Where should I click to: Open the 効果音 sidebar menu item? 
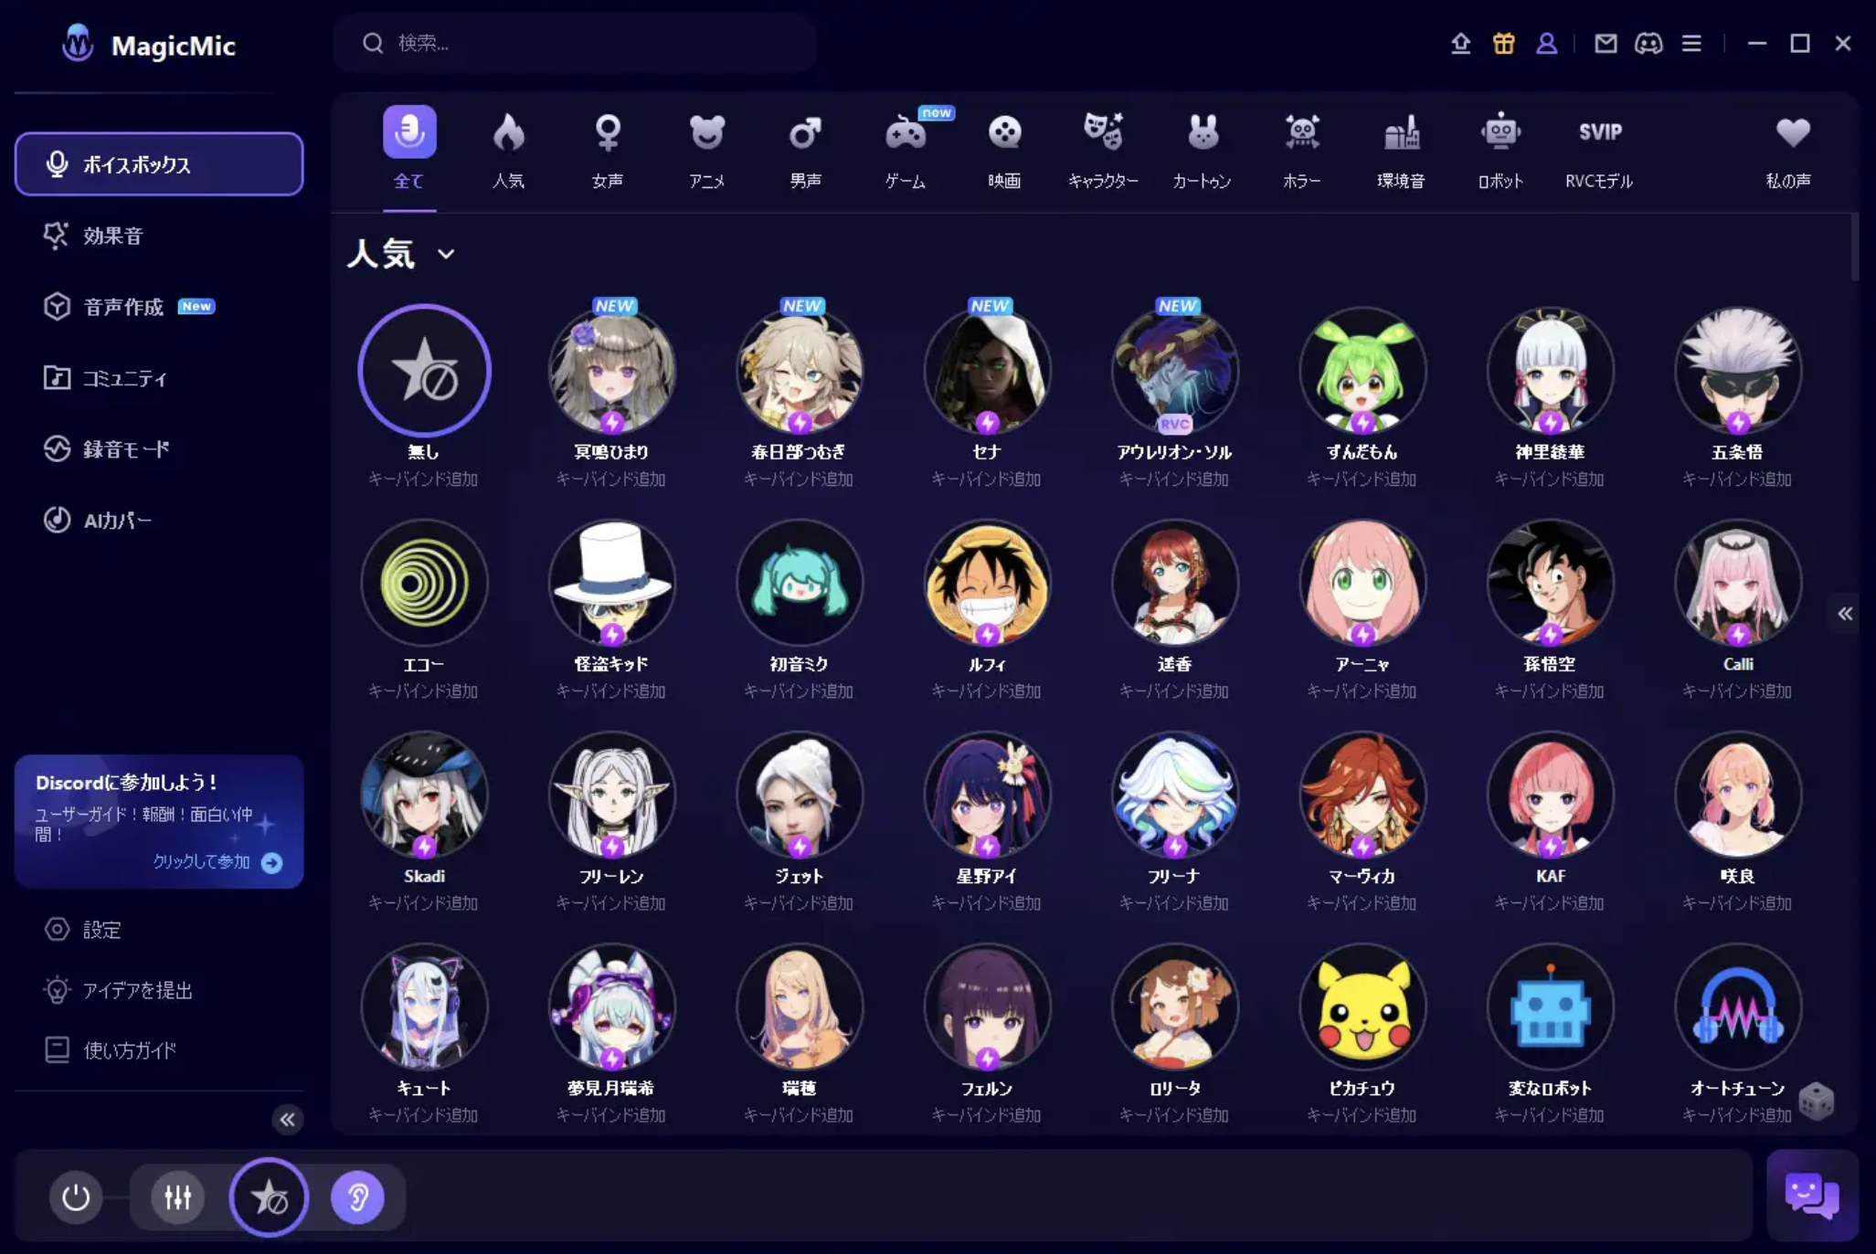[x=113, y=236]
